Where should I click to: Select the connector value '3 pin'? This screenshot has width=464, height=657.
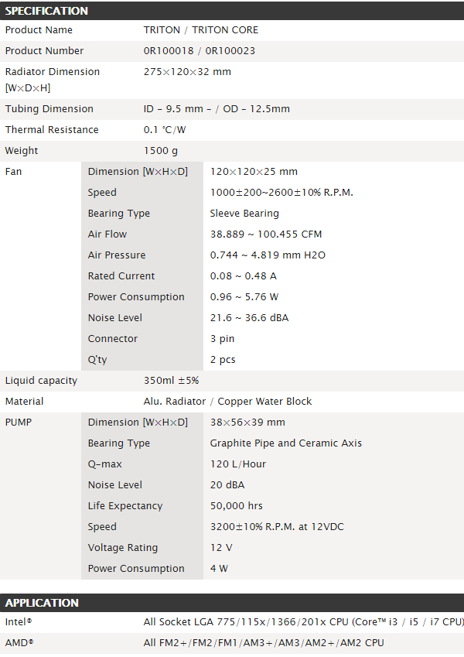222,339
